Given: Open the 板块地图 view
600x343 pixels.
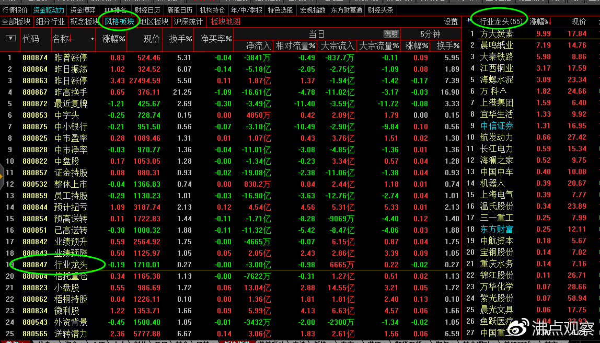Looking at the screenshot, I should click(225, 22).
